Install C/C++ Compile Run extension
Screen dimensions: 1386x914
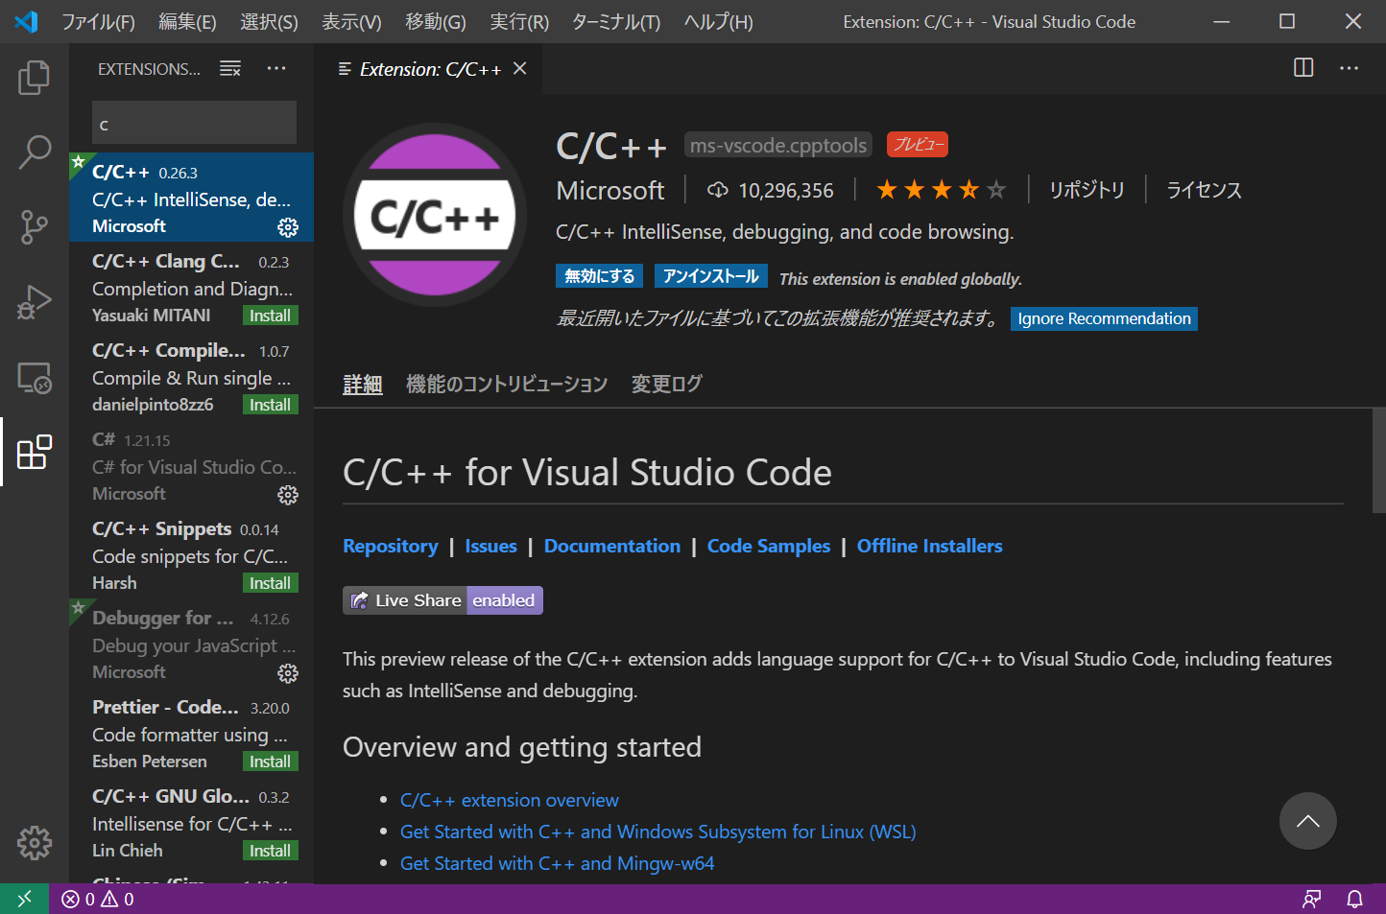pos(270,405)
